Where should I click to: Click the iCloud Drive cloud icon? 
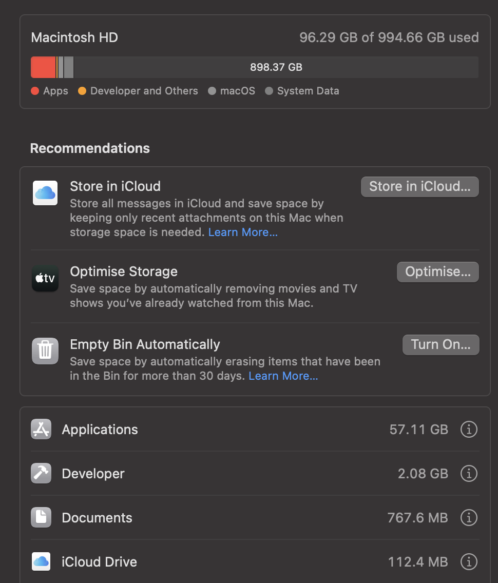click(x=41, y=562)
